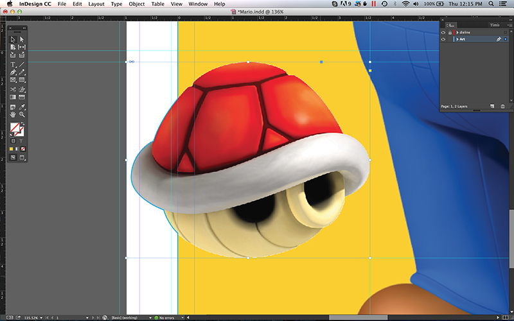Toggle visibility of Art layer
514x321 pixels.
coord(443,39)
